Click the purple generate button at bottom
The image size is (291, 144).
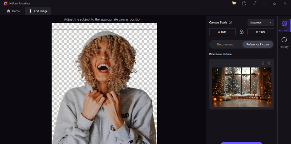point(241,143)
